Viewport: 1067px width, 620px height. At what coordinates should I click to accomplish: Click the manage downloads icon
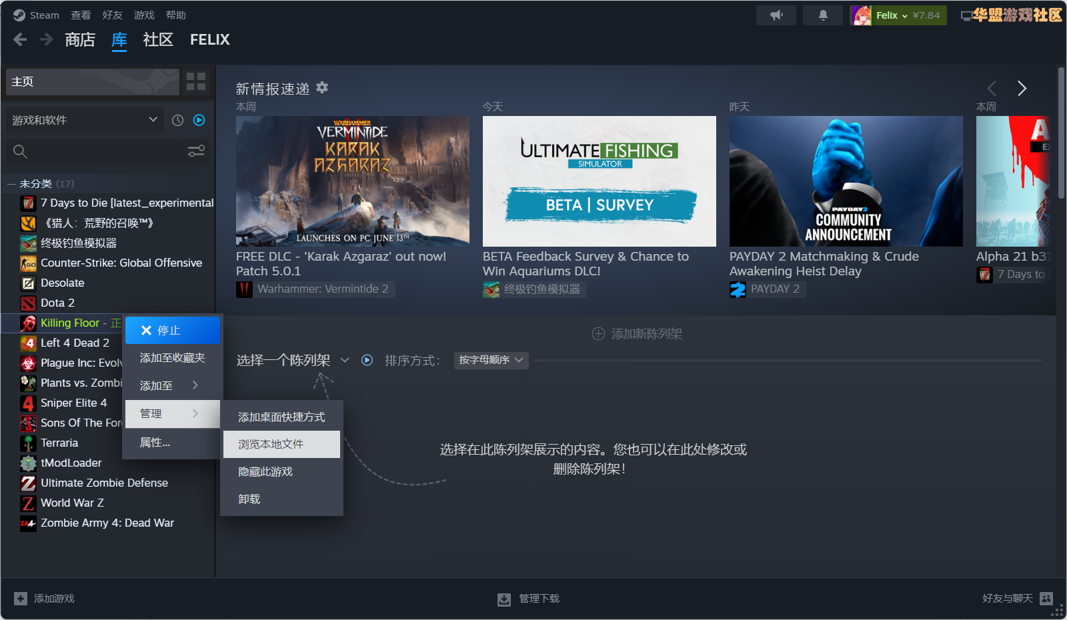pyautogui.click(x=504, y=599)
